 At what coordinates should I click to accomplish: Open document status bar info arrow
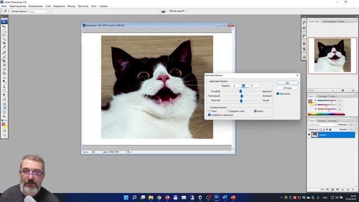tap(128, 152)
